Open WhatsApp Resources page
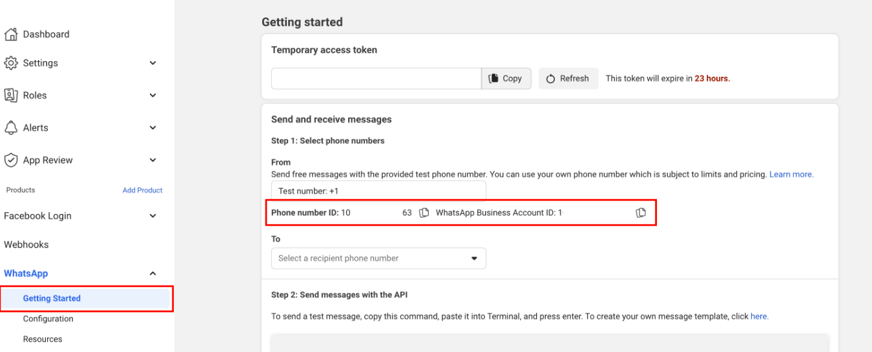 [x=43, y=339]
